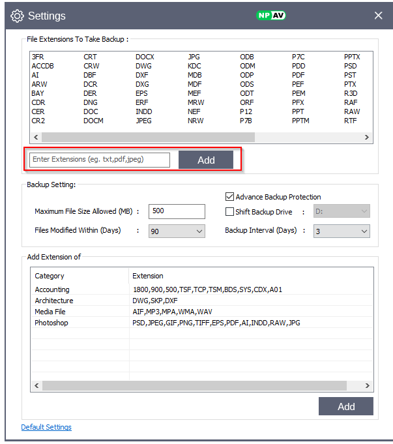Pick the Photoshop category row
This screenshot has width=393, height=444.
pyautogui.click(x=51, y=323)
